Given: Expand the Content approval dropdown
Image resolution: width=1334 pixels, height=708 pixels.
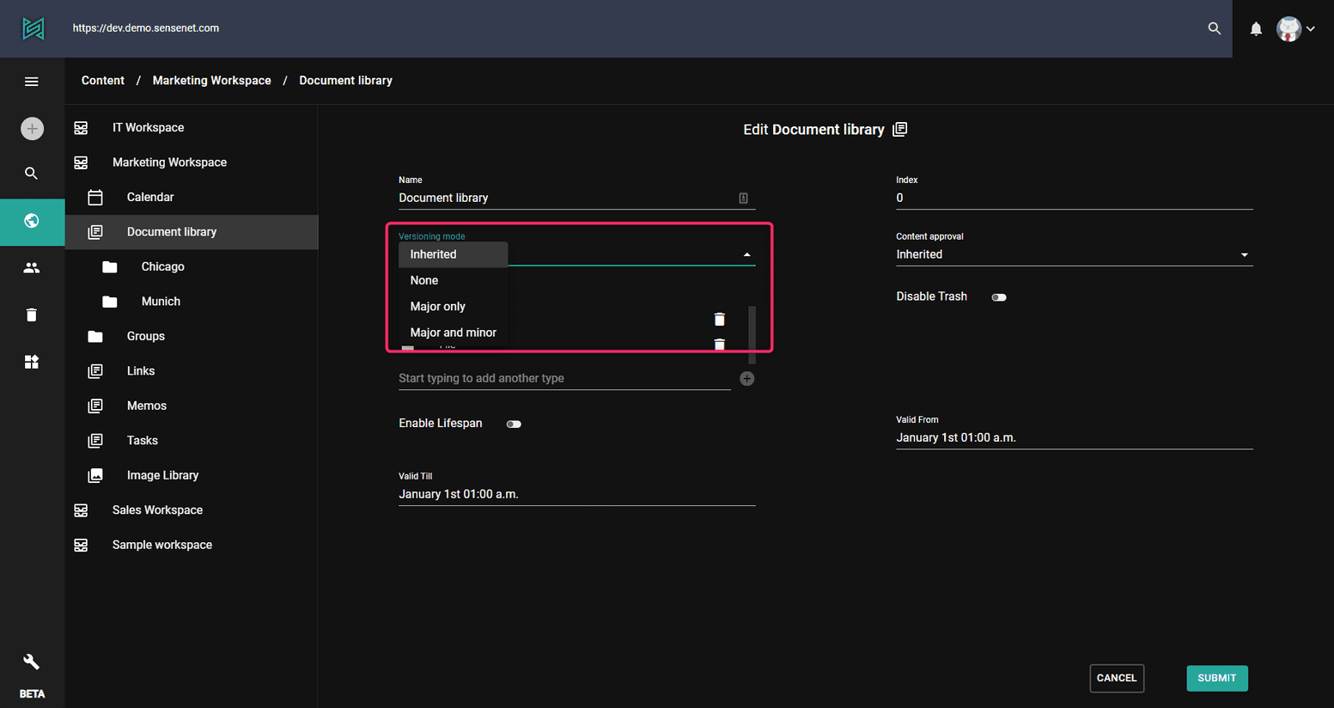Looking at the screenshot, I should click(x=1074, y=254).
